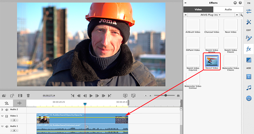Viewport: 254px width, 134px height.
Task: Select the AirBrush Video effect
Action: coord(193,26)
